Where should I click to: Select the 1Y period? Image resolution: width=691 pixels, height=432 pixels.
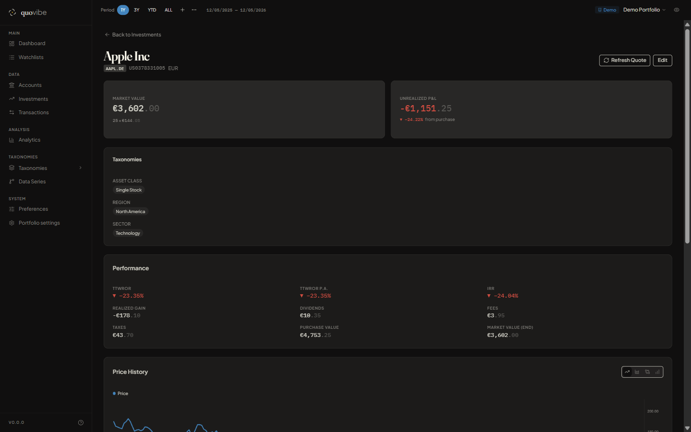pos(123,10)
